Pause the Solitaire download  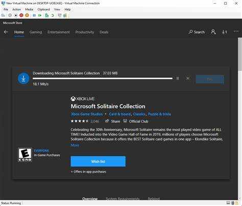[178, 78]
